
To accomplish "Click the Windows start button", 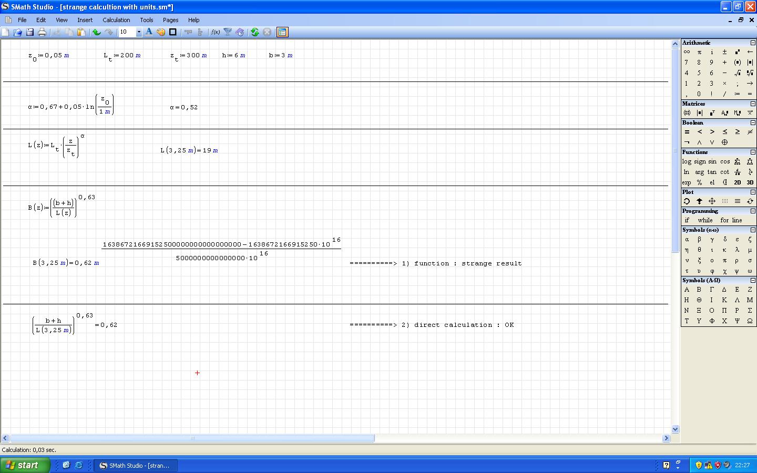I will tap(25, 465).
